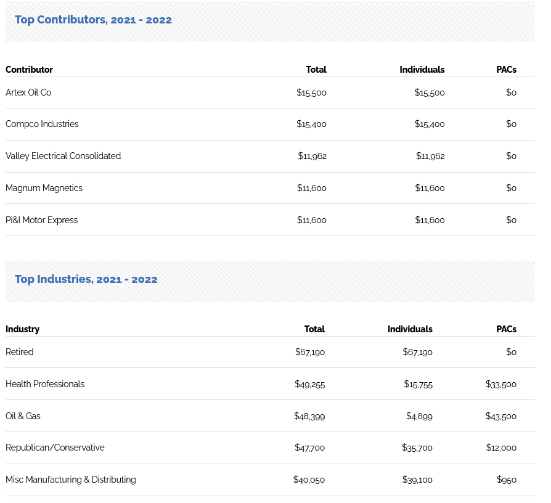This screenshot has height=503, width=551.
Task: Click the "$43,500" PACs amount for Oil & Gas
Action: click(x=501, y=417)
